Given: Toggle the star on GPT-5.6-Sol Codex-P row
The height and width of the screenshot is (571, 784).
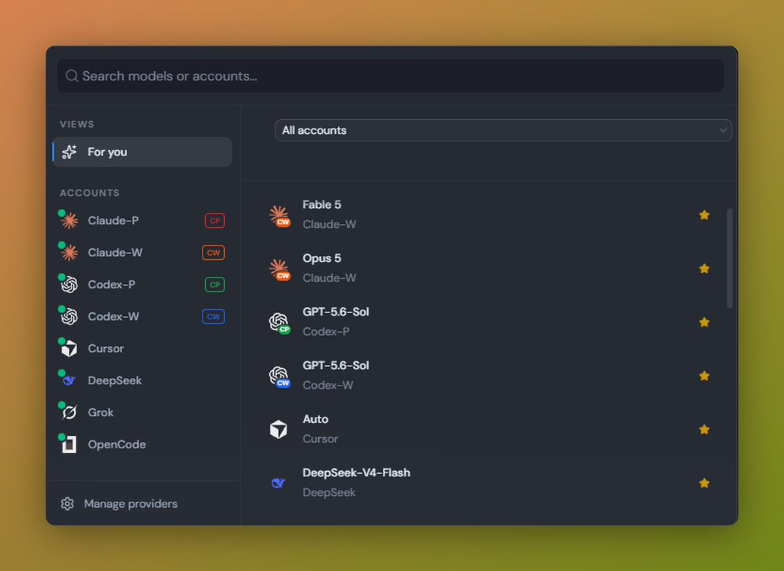Looking at the screenshot, I should (704, 322).
